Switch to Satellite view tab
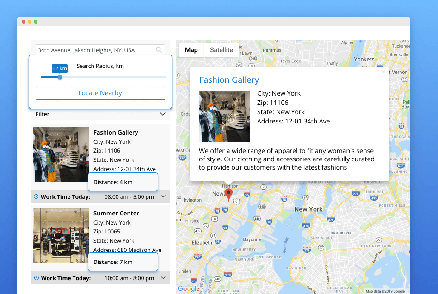This screenshot has height=294, width=438. [x=222, y=50]
